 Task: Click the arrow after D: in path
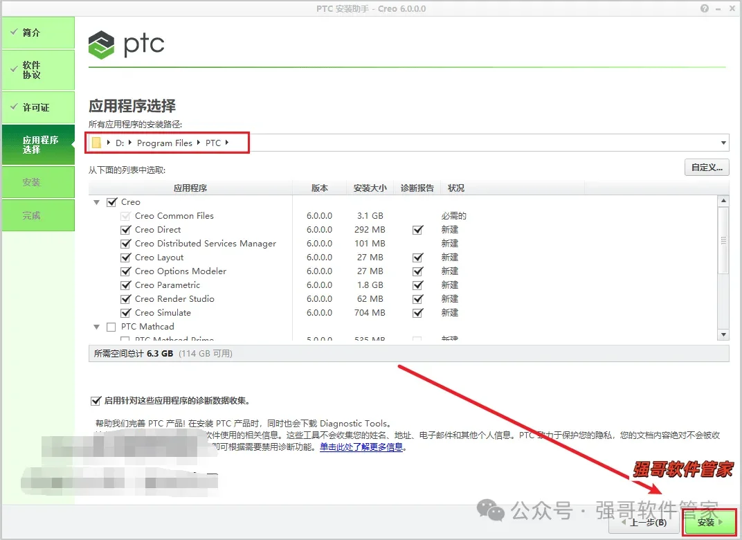click(x=129, y=143)
